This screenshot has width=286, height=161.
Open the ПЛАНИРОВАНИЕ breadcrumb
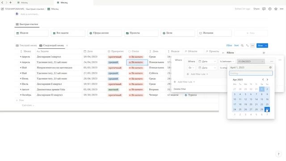[14, 9]
